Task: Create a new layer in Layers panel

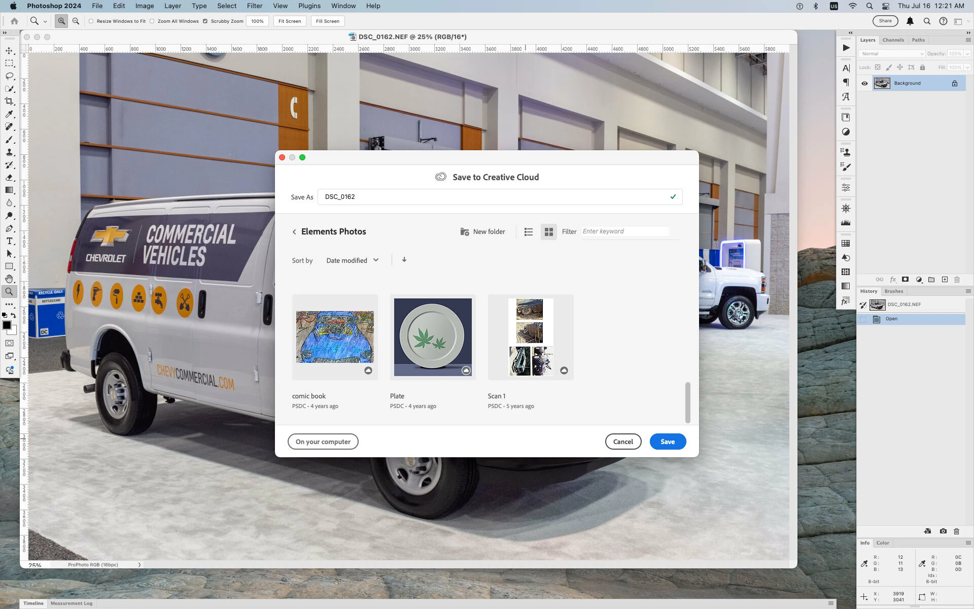Action: (945, 280)
